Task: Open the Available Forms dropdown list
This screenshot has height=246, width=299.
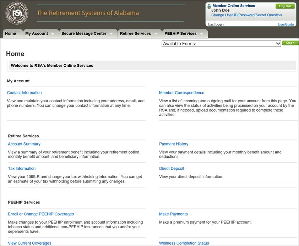Action: pos(221,44)
